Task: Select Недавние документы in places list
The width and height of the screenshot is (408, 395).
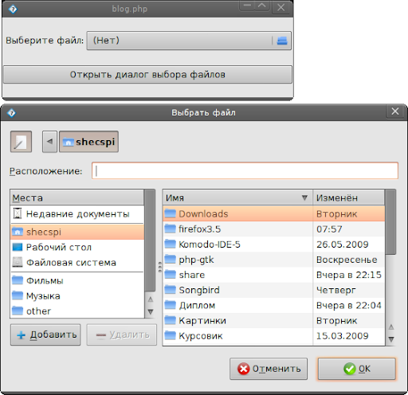Action: click(x=77, y=214)
